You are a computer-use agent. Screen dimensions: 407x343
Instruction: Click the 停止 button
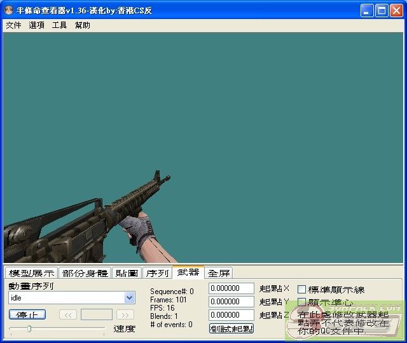coord(27,314)
